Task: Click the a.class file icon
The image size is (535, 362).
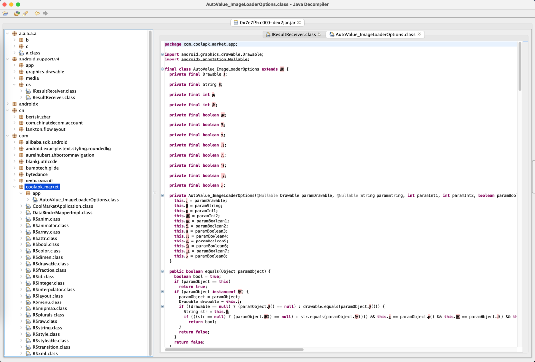Action: point(21,53)
